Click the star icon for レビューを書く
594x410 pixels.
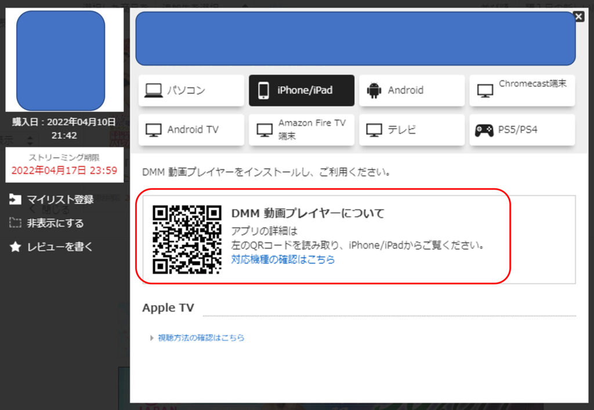[15, 247]
